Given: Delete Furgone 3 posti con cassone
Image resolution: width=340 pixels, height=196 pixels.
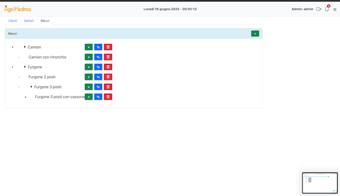Looking at the screenshot, I should point(108,97).
